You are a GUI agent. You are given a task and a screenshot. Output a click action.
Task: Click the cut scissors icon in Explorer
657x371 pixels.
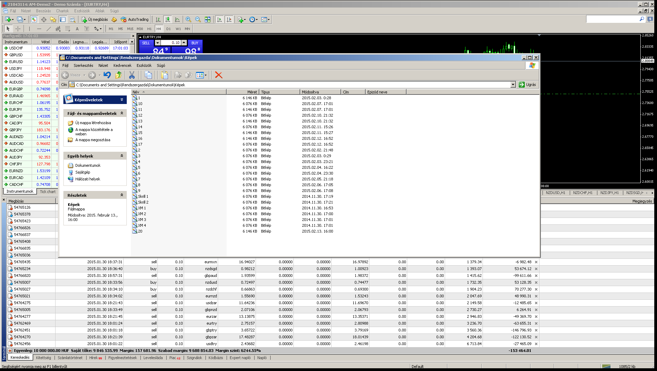coord(132,75)
